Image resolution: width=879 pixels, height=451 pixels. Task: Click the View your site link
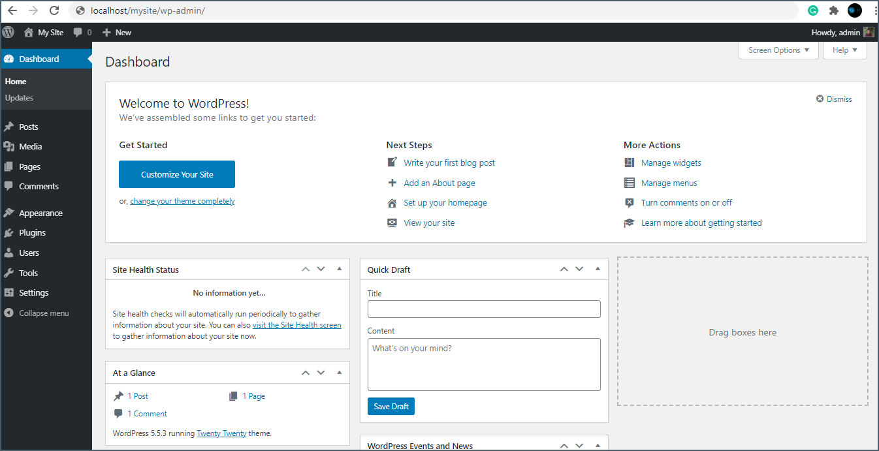click(429, 223)
